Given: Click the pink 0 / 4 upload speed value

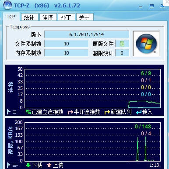Looking at the screenshot, I should (x=146, y=134).
